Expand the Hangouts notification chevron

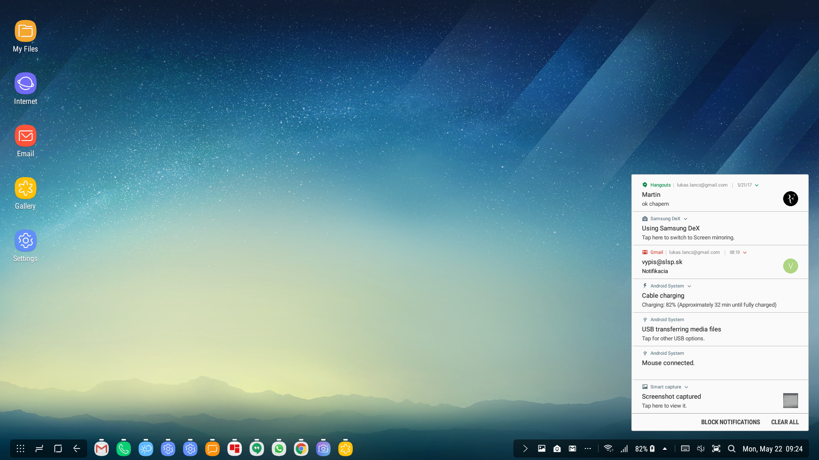[x=757, y=185]
